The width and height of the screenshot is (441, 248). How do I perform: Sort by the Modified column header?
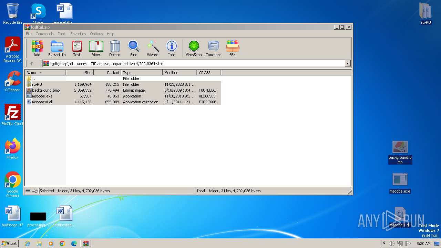click(x=180, y=73)
